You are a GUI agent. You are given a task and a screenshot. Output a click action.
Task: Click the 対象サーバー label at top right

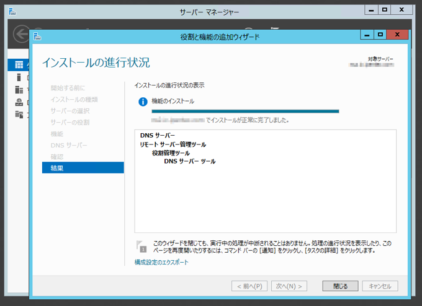click(x=380, y=59)
